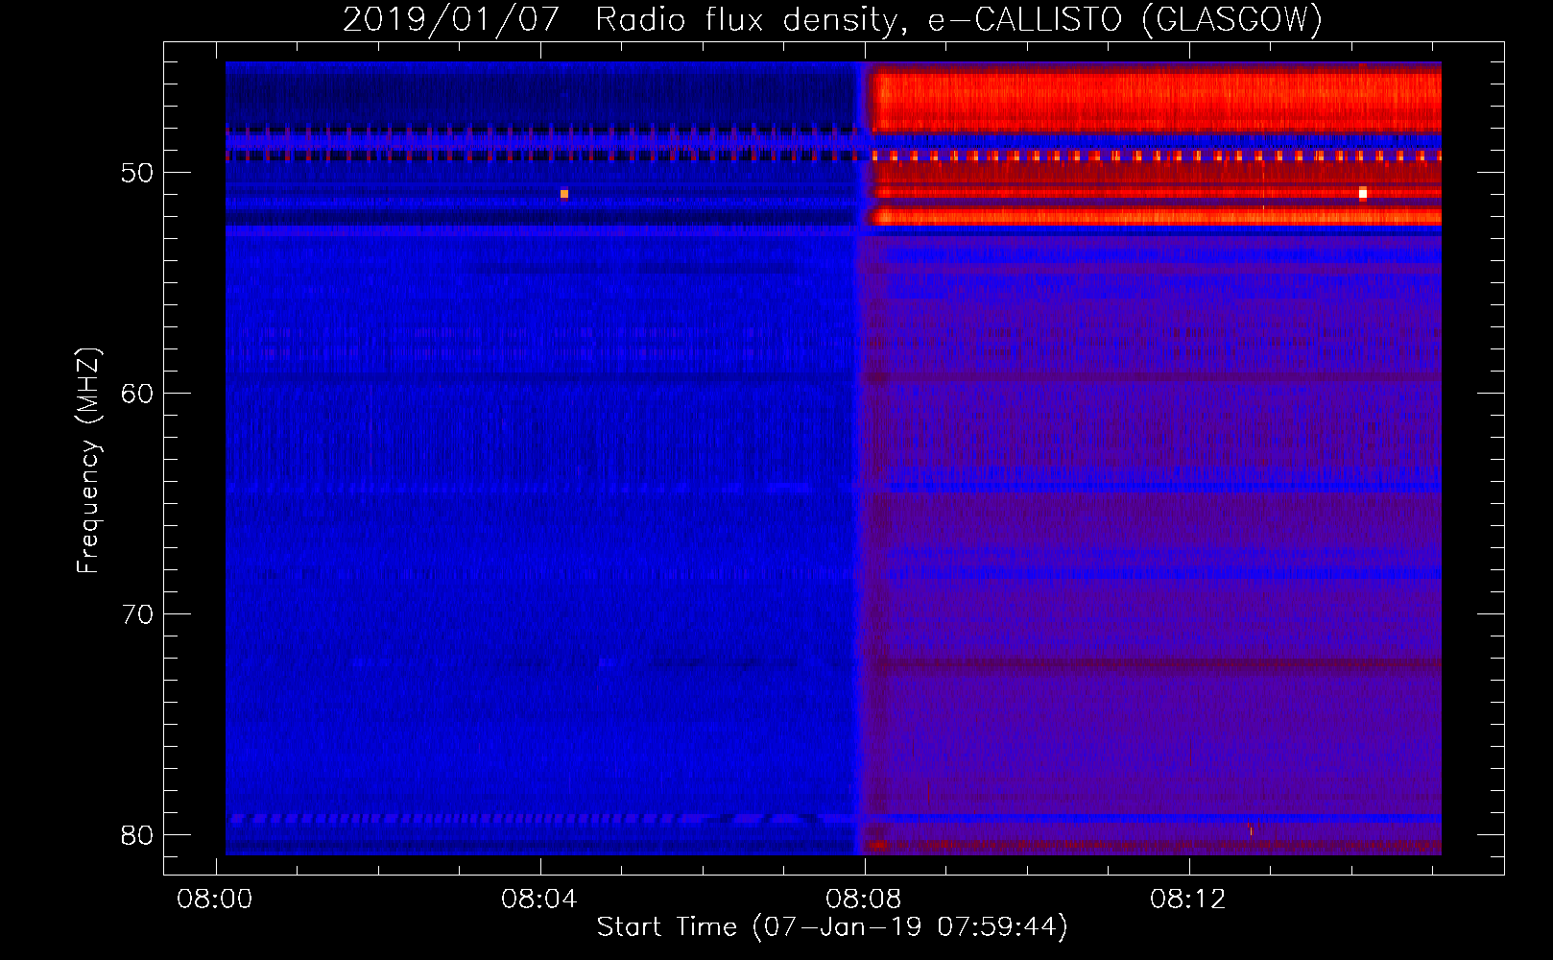Click the 60 frequency tick label
The height and width of the screenshot is (960, 1553).
click(x=138, y=394)
